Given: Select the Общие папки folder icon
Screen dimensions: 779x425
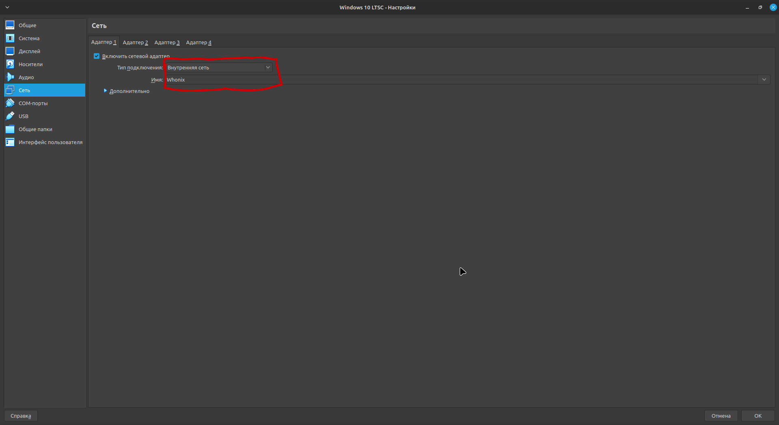Looking at the screenshot, I should tap(10, 129).
